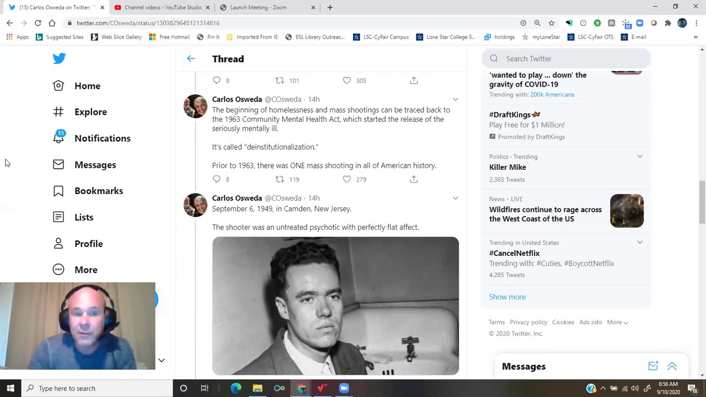Open Apps bookmarks shortcut

click(x=17, y=37)
